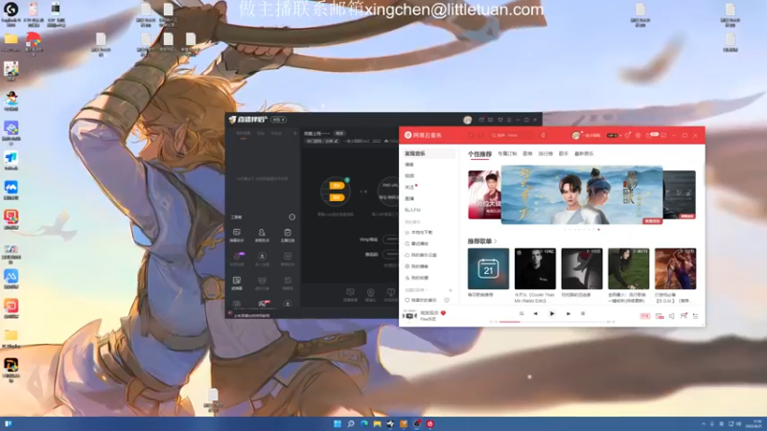The width and height of the screenshot is (767, 431).
Task: Open taskbar Search magnifier
Action: [351, 423]
